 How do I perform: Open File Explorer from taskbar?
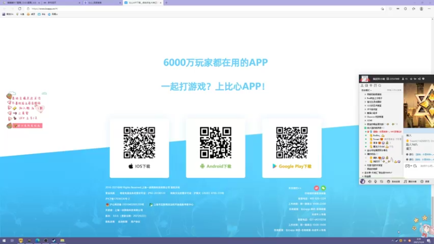tap(62, 241)
